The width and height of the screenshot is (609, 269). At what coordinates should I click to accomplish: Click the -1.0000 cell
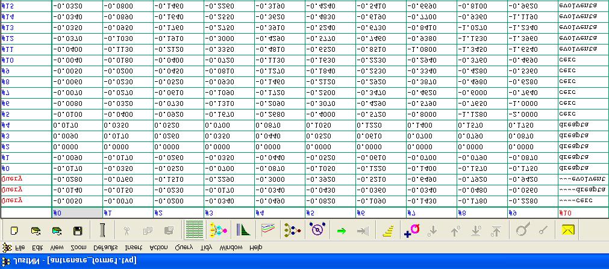click(532, 104)
